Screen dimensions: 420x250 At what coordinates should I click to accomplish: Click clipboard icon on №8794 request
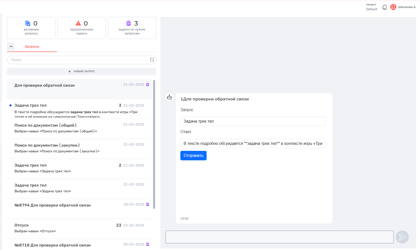point(148,204)
